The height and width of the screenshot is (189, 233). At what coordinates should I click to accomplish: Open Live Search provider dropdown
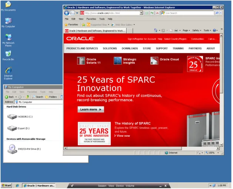[221, 13]
